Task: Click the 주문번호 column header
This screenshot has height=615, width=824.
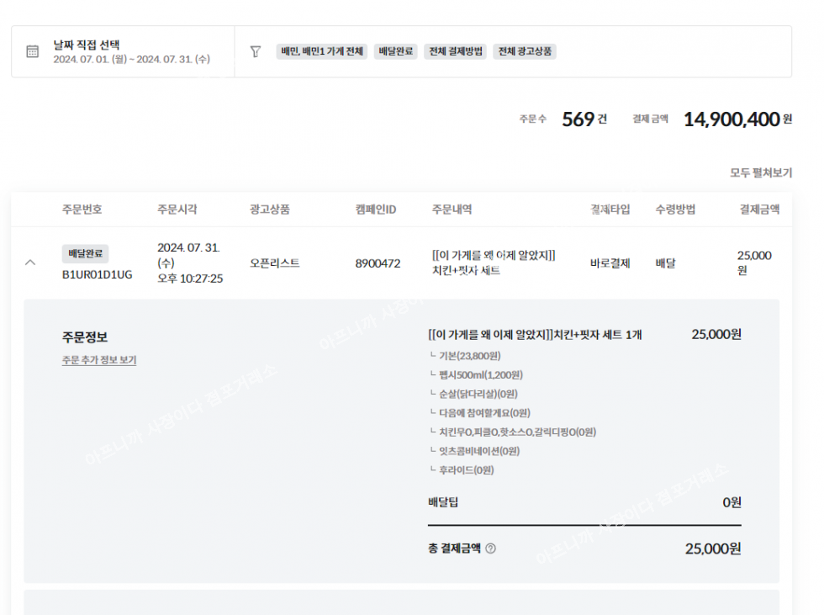Action: click(x=82, y=209)
